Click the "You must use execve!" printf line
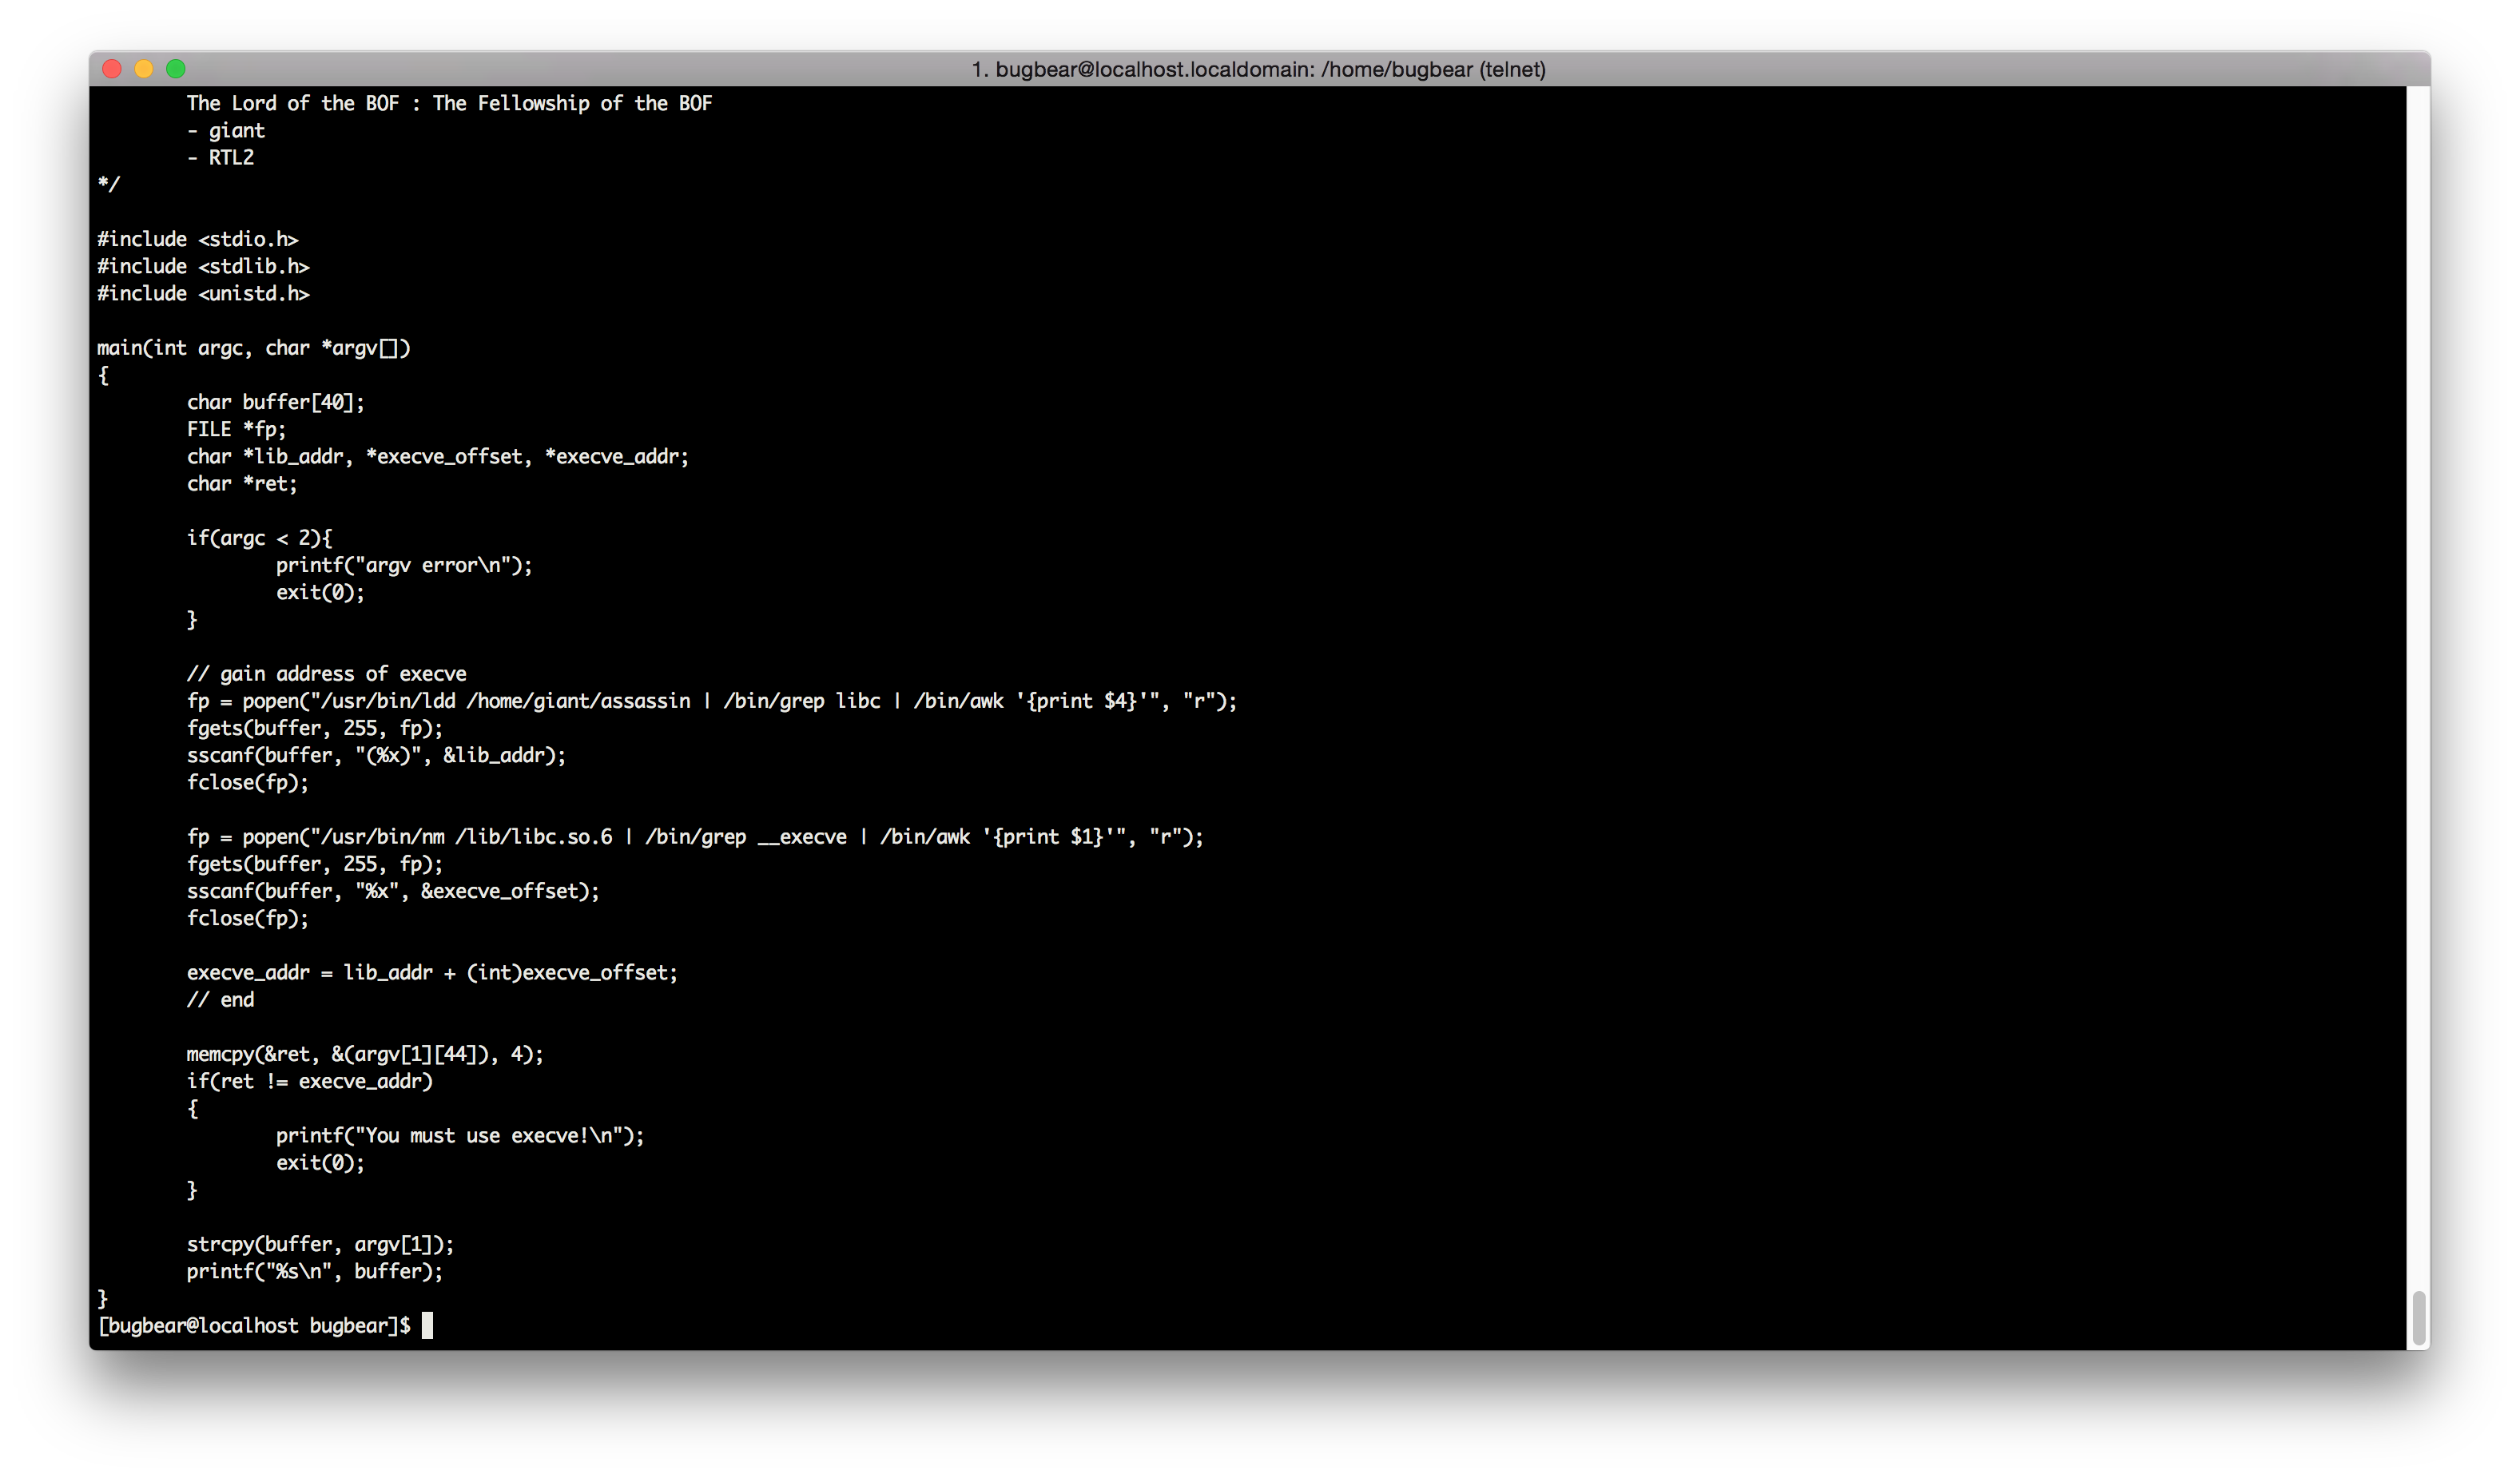 [x=460, y=1135]
